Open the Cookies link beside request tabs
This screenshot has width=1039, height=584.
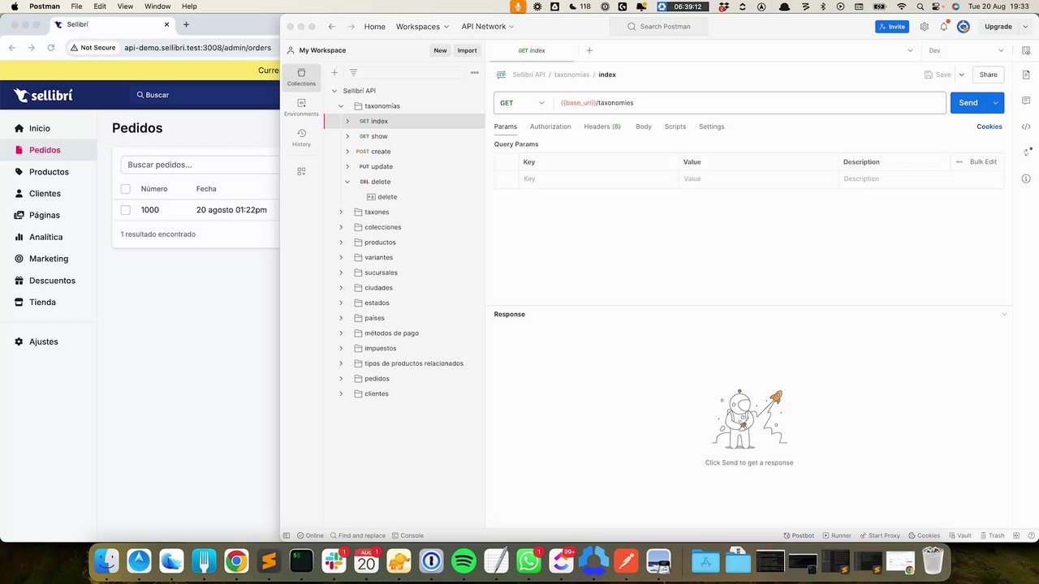989,127
